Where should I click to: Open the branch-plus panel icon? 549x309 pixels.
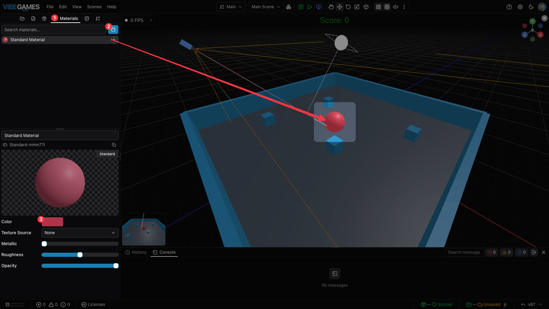98,19
